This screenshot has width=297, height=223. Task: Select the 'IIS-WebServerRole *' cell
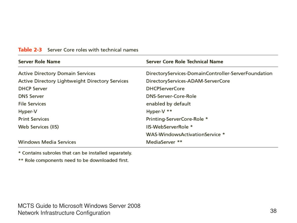[169, 127]
